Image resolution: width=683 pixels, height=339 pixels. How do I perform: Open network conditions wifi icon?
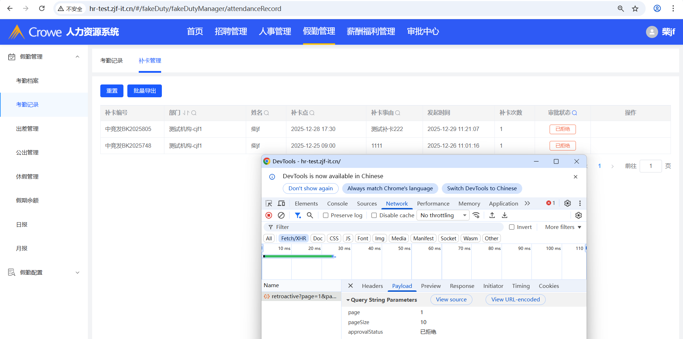pyautogui.click(x=476, y=215)
